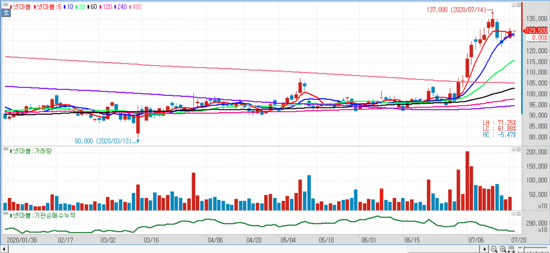Click the scrollbar right arrow button
550x253 pixels.
pos(484,249)
